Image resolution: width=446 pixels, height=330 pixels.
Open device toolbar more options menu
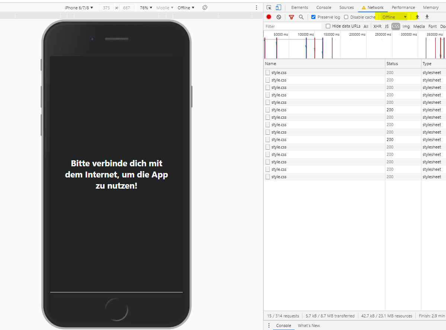pyautogui.click(x=256, y=8)
